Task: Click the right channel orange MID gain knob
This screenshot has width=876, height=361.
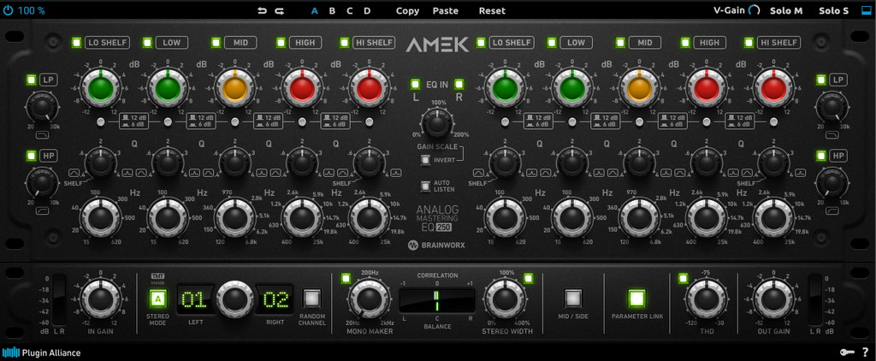Action: tap(639, 88)
